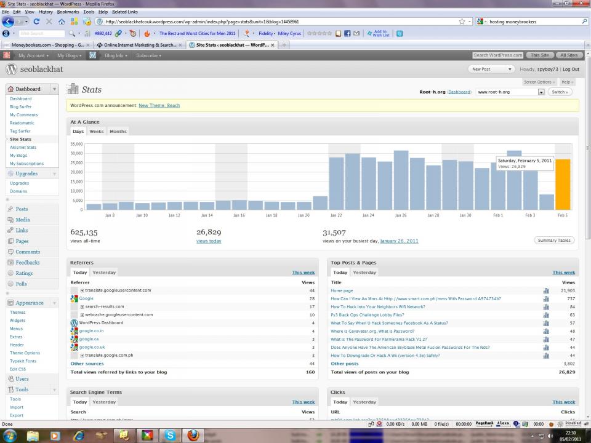Click the Summary Tables button
This screenshot has width=591, height=443.
(x=554, y=241)
